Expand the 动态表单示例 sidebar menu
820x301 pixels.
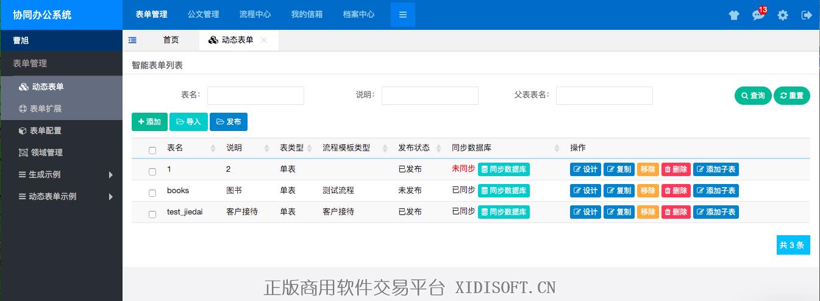pos(61,196)
